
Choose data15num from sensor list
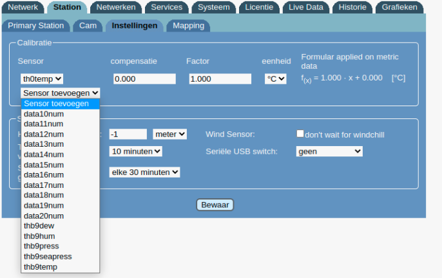point(44,165)
